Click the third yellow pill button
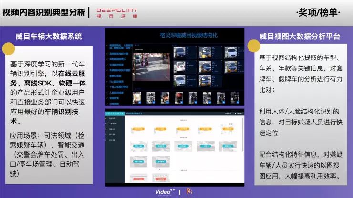Image resolution: width=353 pixels, height=198 pixels. (183, 129)
